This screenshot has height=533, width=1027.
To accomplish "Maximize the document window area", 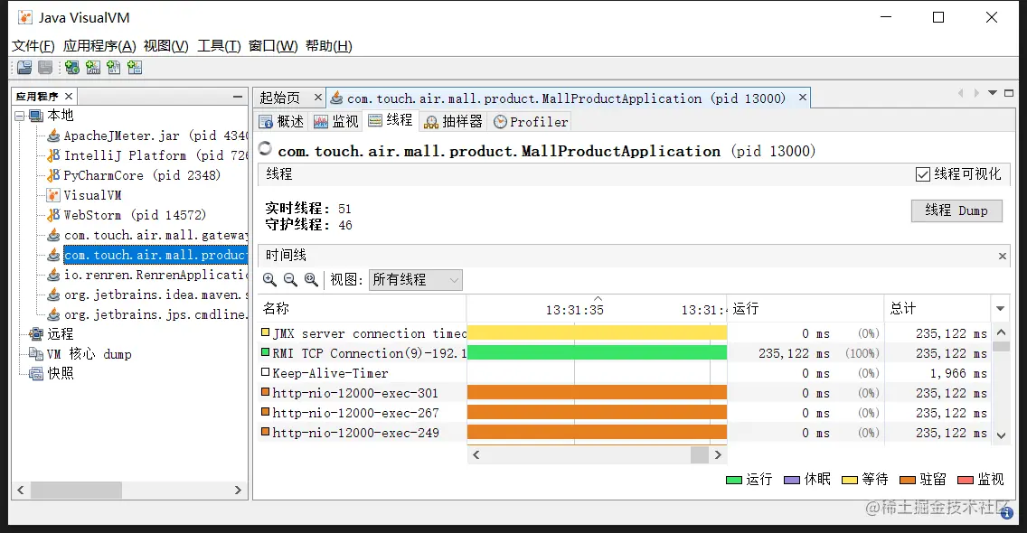I will (1009, 93).
